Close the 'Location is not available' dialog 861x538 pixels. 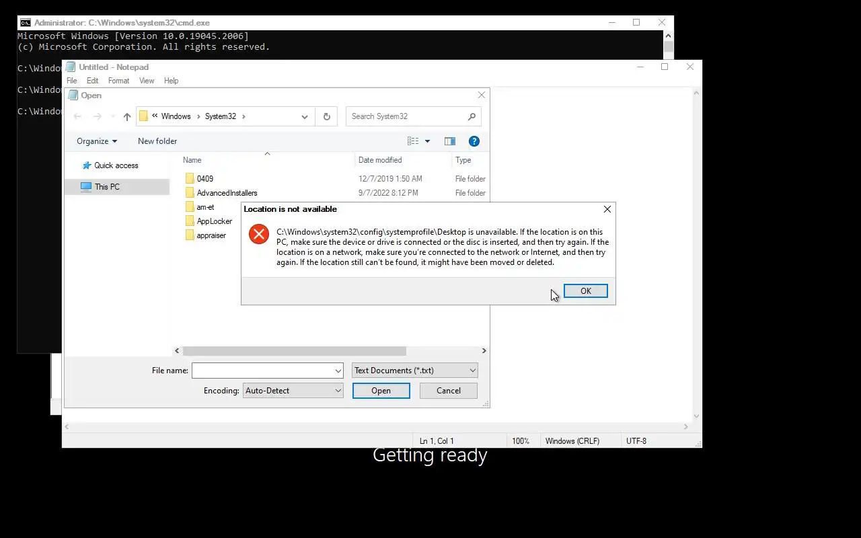point(607,209)
